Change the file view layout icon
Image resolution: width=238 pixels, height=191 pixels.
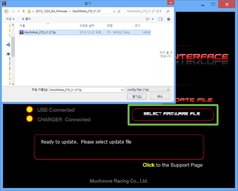pyautogui.click(x=148, y=19)
